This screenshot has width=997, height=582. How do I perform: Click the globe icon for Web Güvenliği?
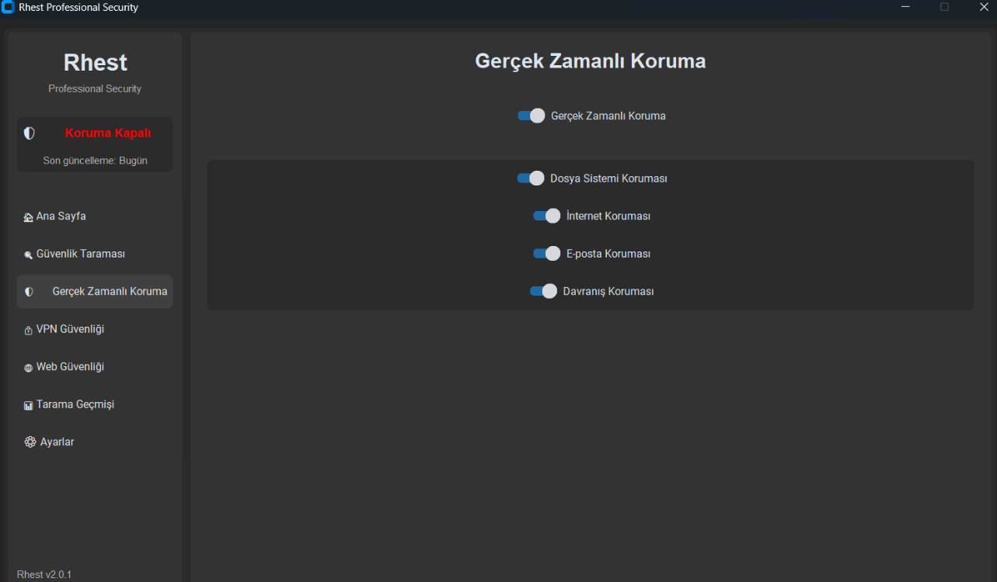(x=29, y=368)
